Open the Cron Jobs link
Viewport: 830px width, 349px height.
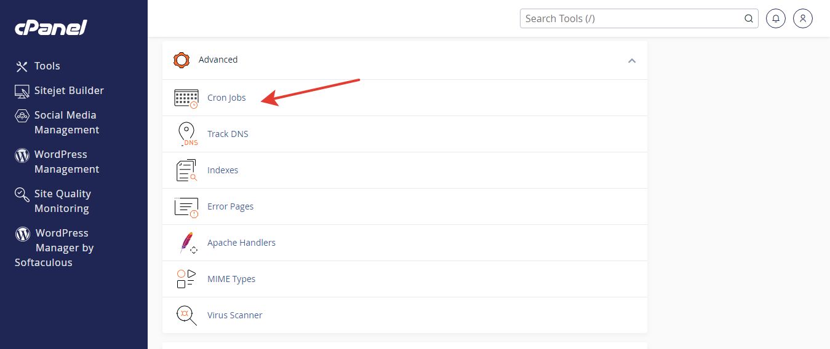tap(226, 98)
